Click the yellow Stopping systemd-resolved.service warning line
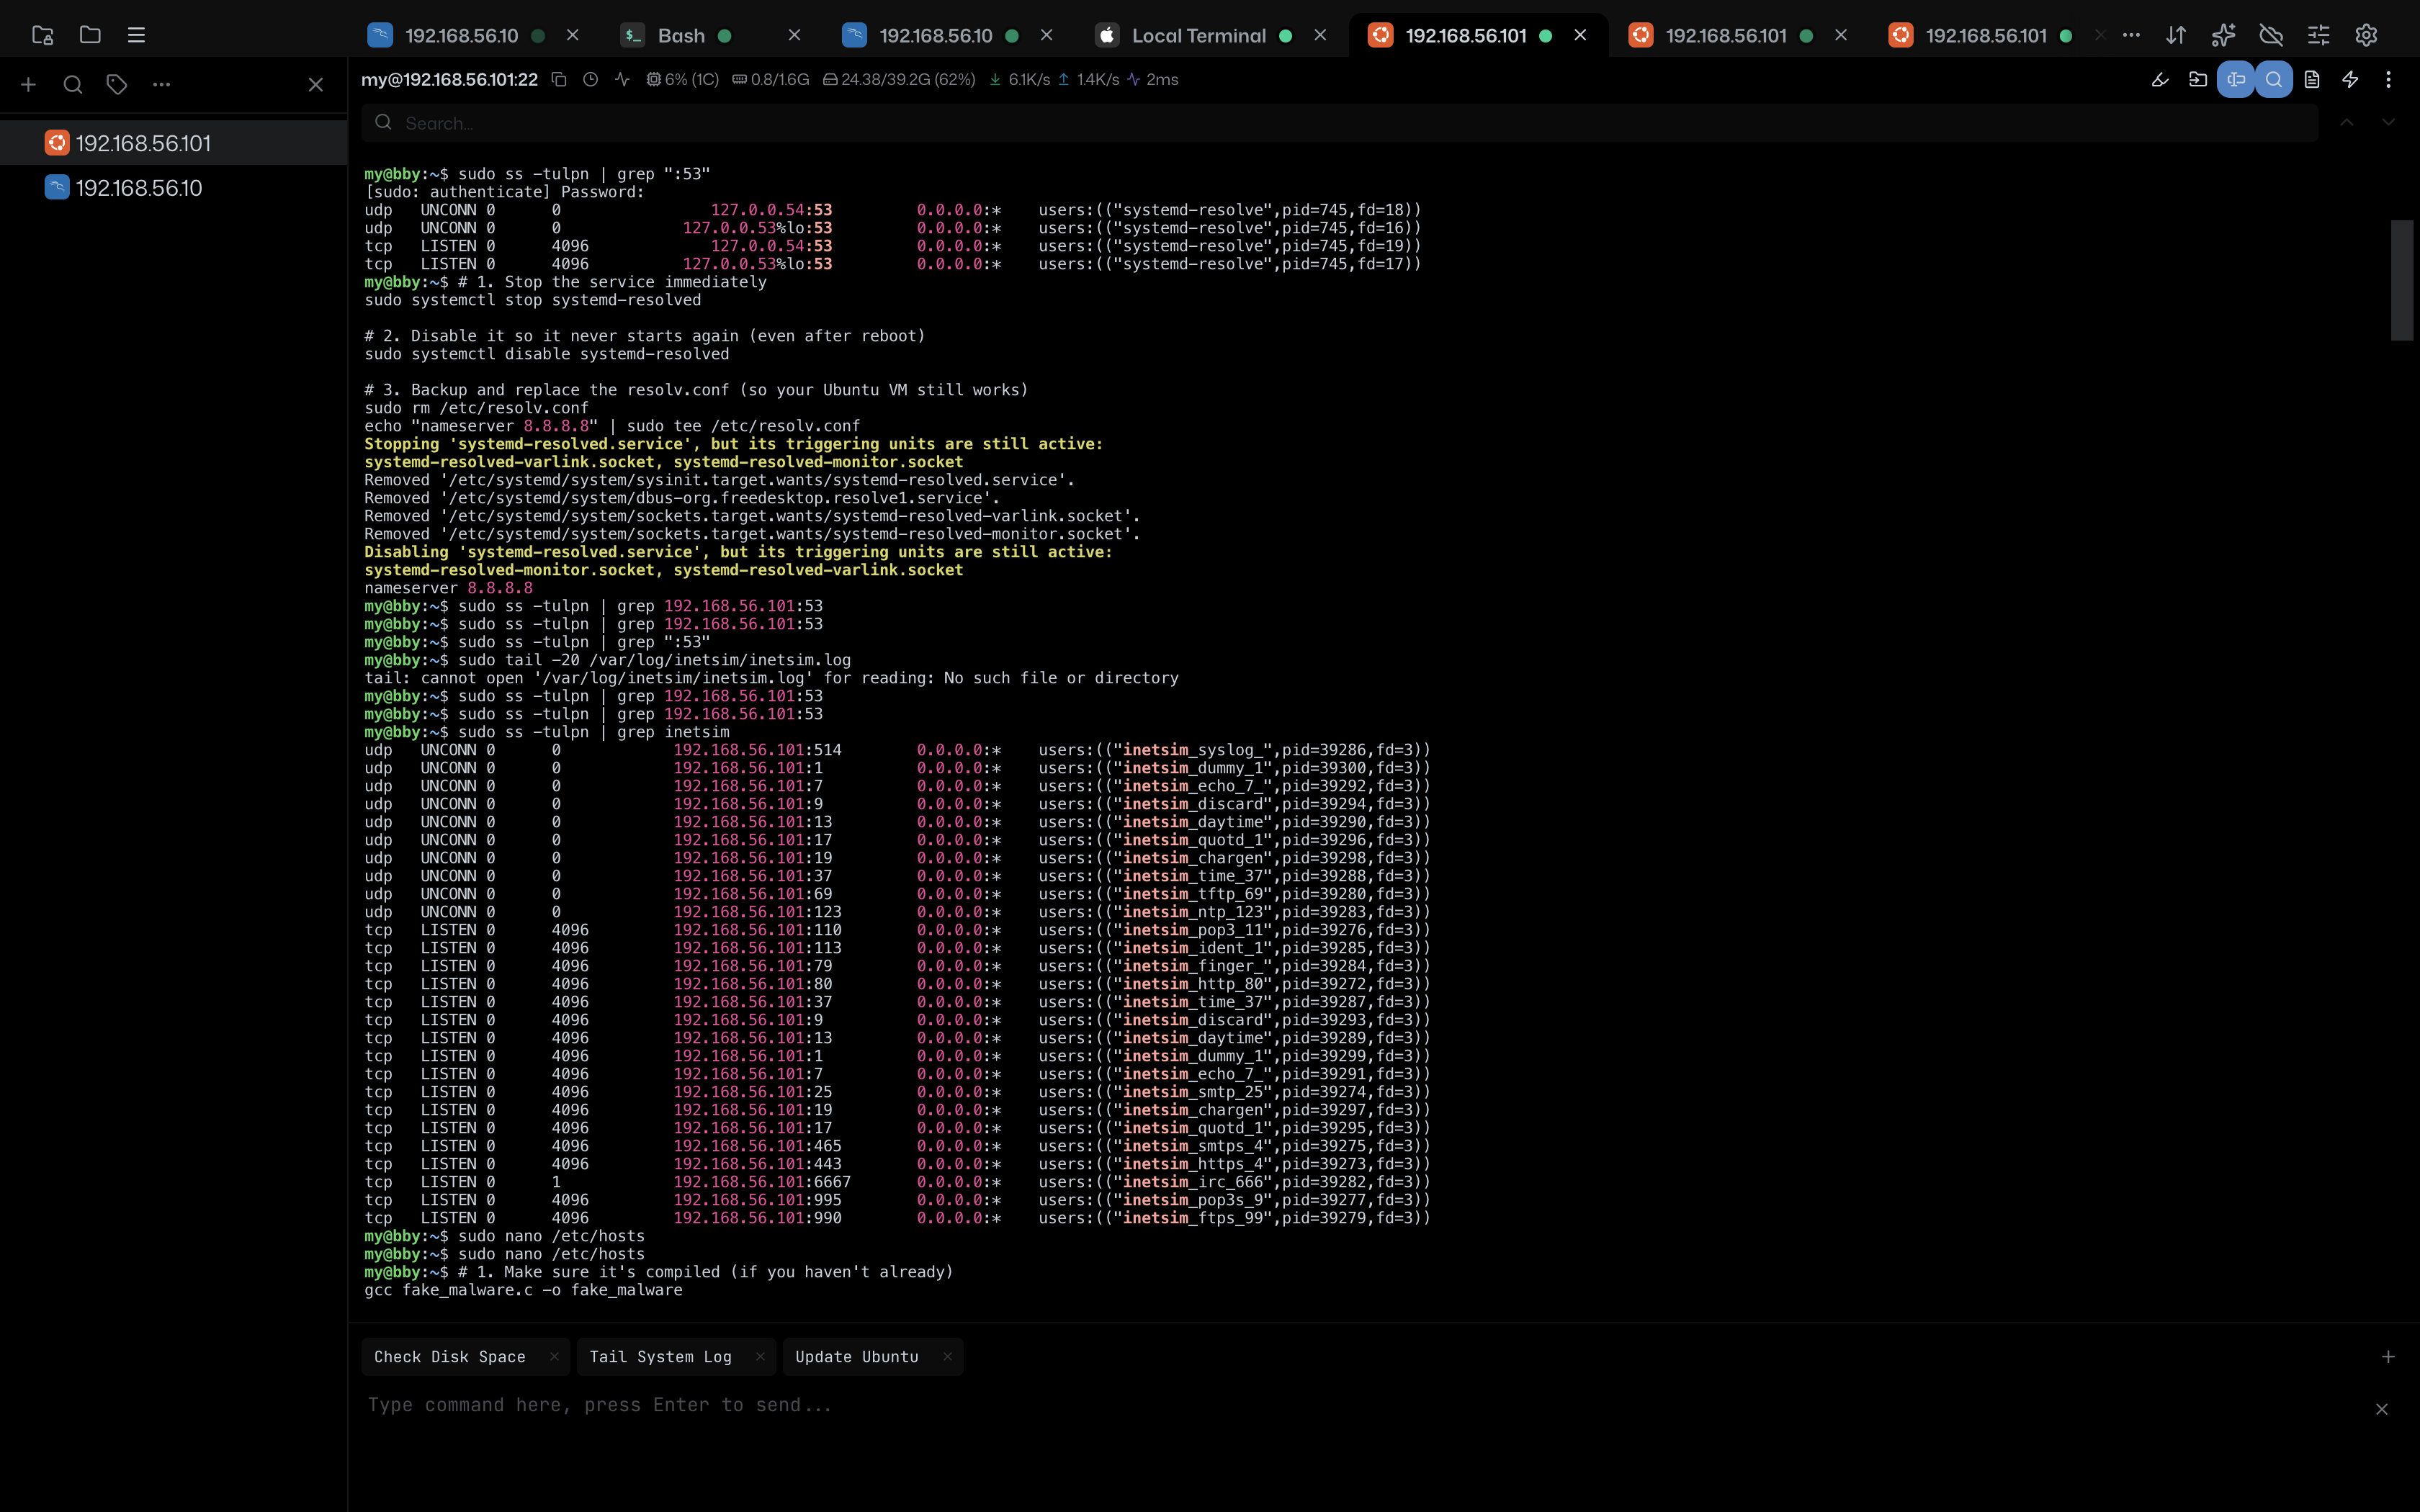 pos(733,444)
